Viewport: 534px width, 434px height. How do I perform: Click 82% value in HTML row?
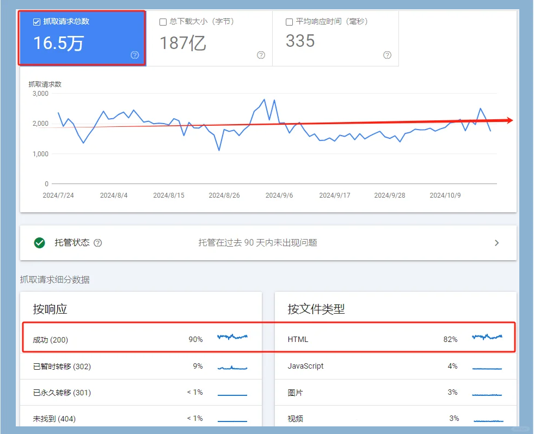pyautogui.click(x=450, y=339)
